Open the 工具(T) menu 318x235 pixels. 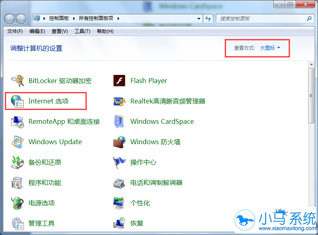pyautogui.click(x=82, y=31)
